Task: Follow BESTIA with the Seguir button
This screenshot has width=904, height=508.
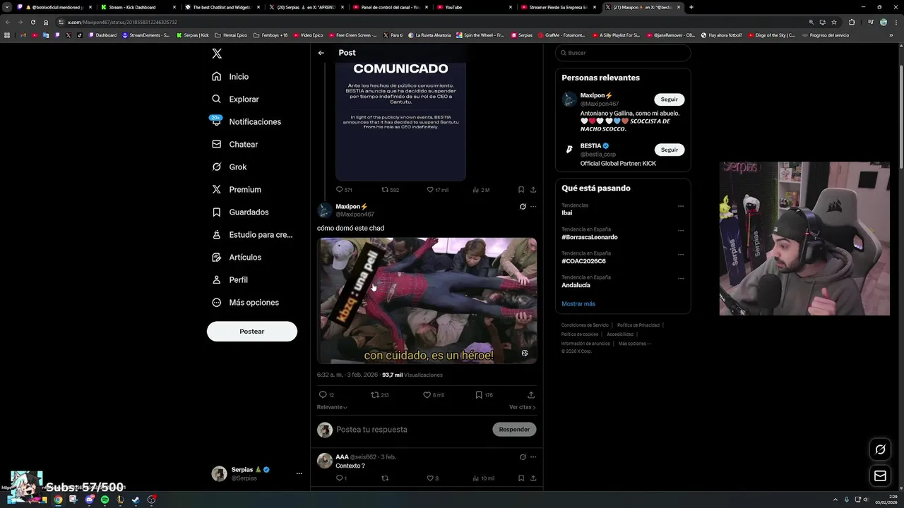Action: 669,150
